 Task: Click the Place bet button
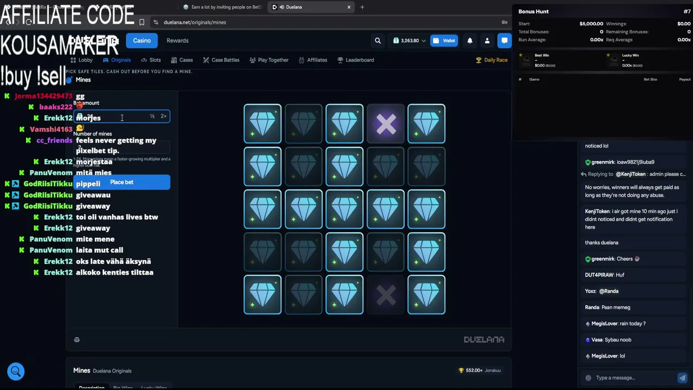(x=122, y=183)
